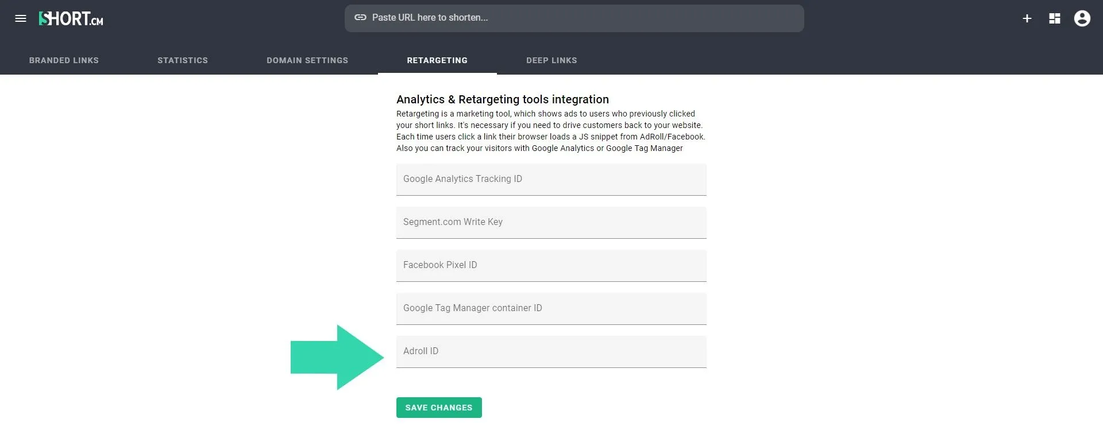Open the hamburger navigation menu
The width and height of the screenshot is (1103, 442).
(x=21, y=18)
